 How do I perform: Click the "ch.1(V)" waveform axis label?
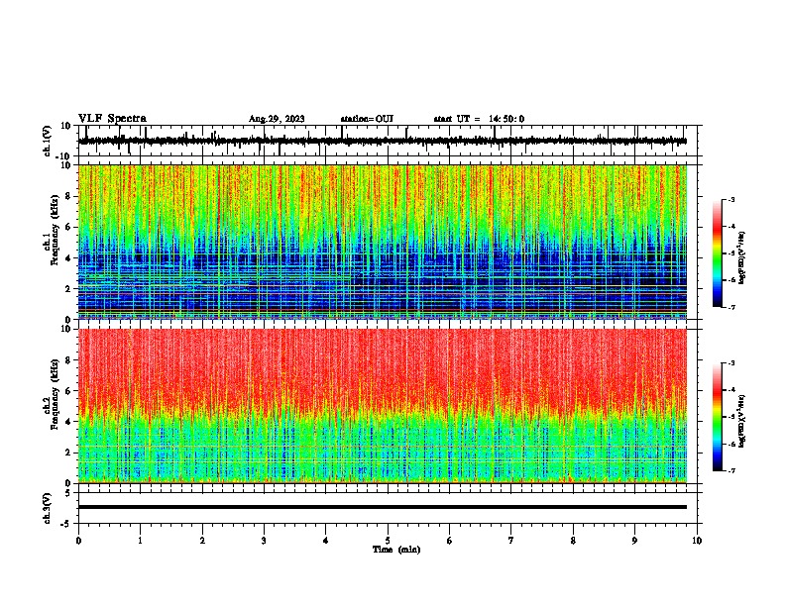(x=48, y=141)
